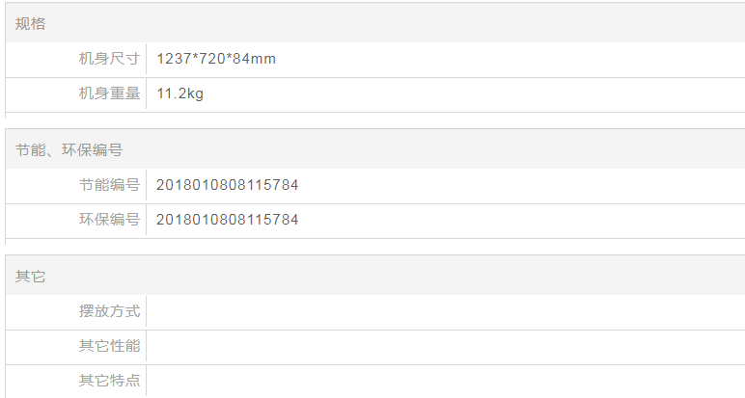This screenshot has width=745, height=398.
Task: Click the 其它 section heading
Action: [x=30, y=277]
